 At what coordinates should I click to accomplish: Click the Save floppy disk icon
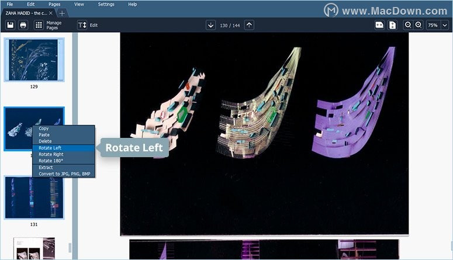point(10,25)
